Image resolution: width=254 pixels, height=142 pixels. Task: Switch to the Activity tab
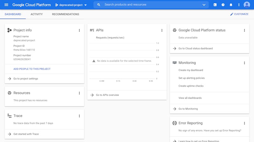[37, 14]
